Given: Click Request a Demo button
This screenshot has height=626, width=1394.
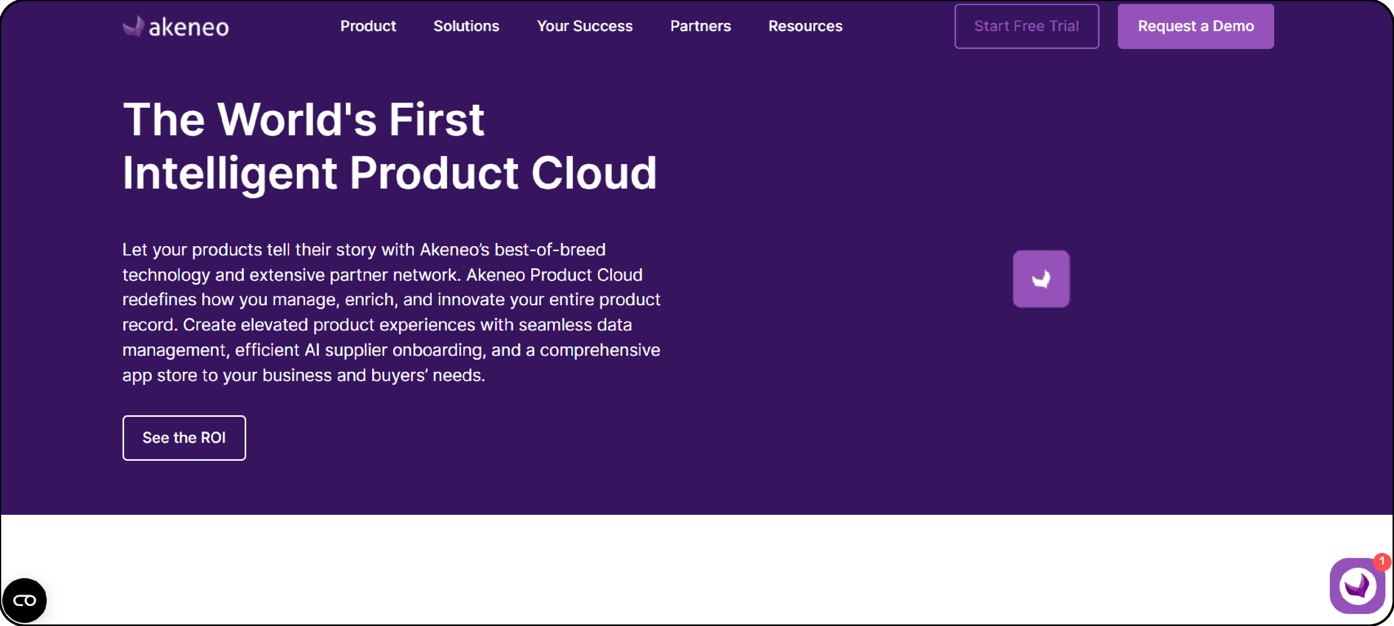Looking at the screenshot, I should pyautogui.click(x=1195, y=26).
